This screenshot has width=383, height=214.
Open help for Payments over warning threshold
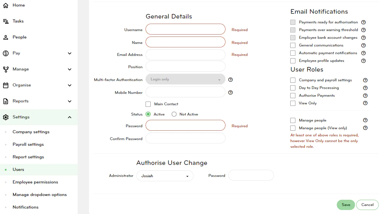(x=363, y=30)
